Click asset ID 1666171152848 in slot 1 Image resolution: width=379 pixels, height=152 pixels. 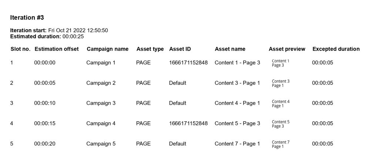tap(188, 63)
